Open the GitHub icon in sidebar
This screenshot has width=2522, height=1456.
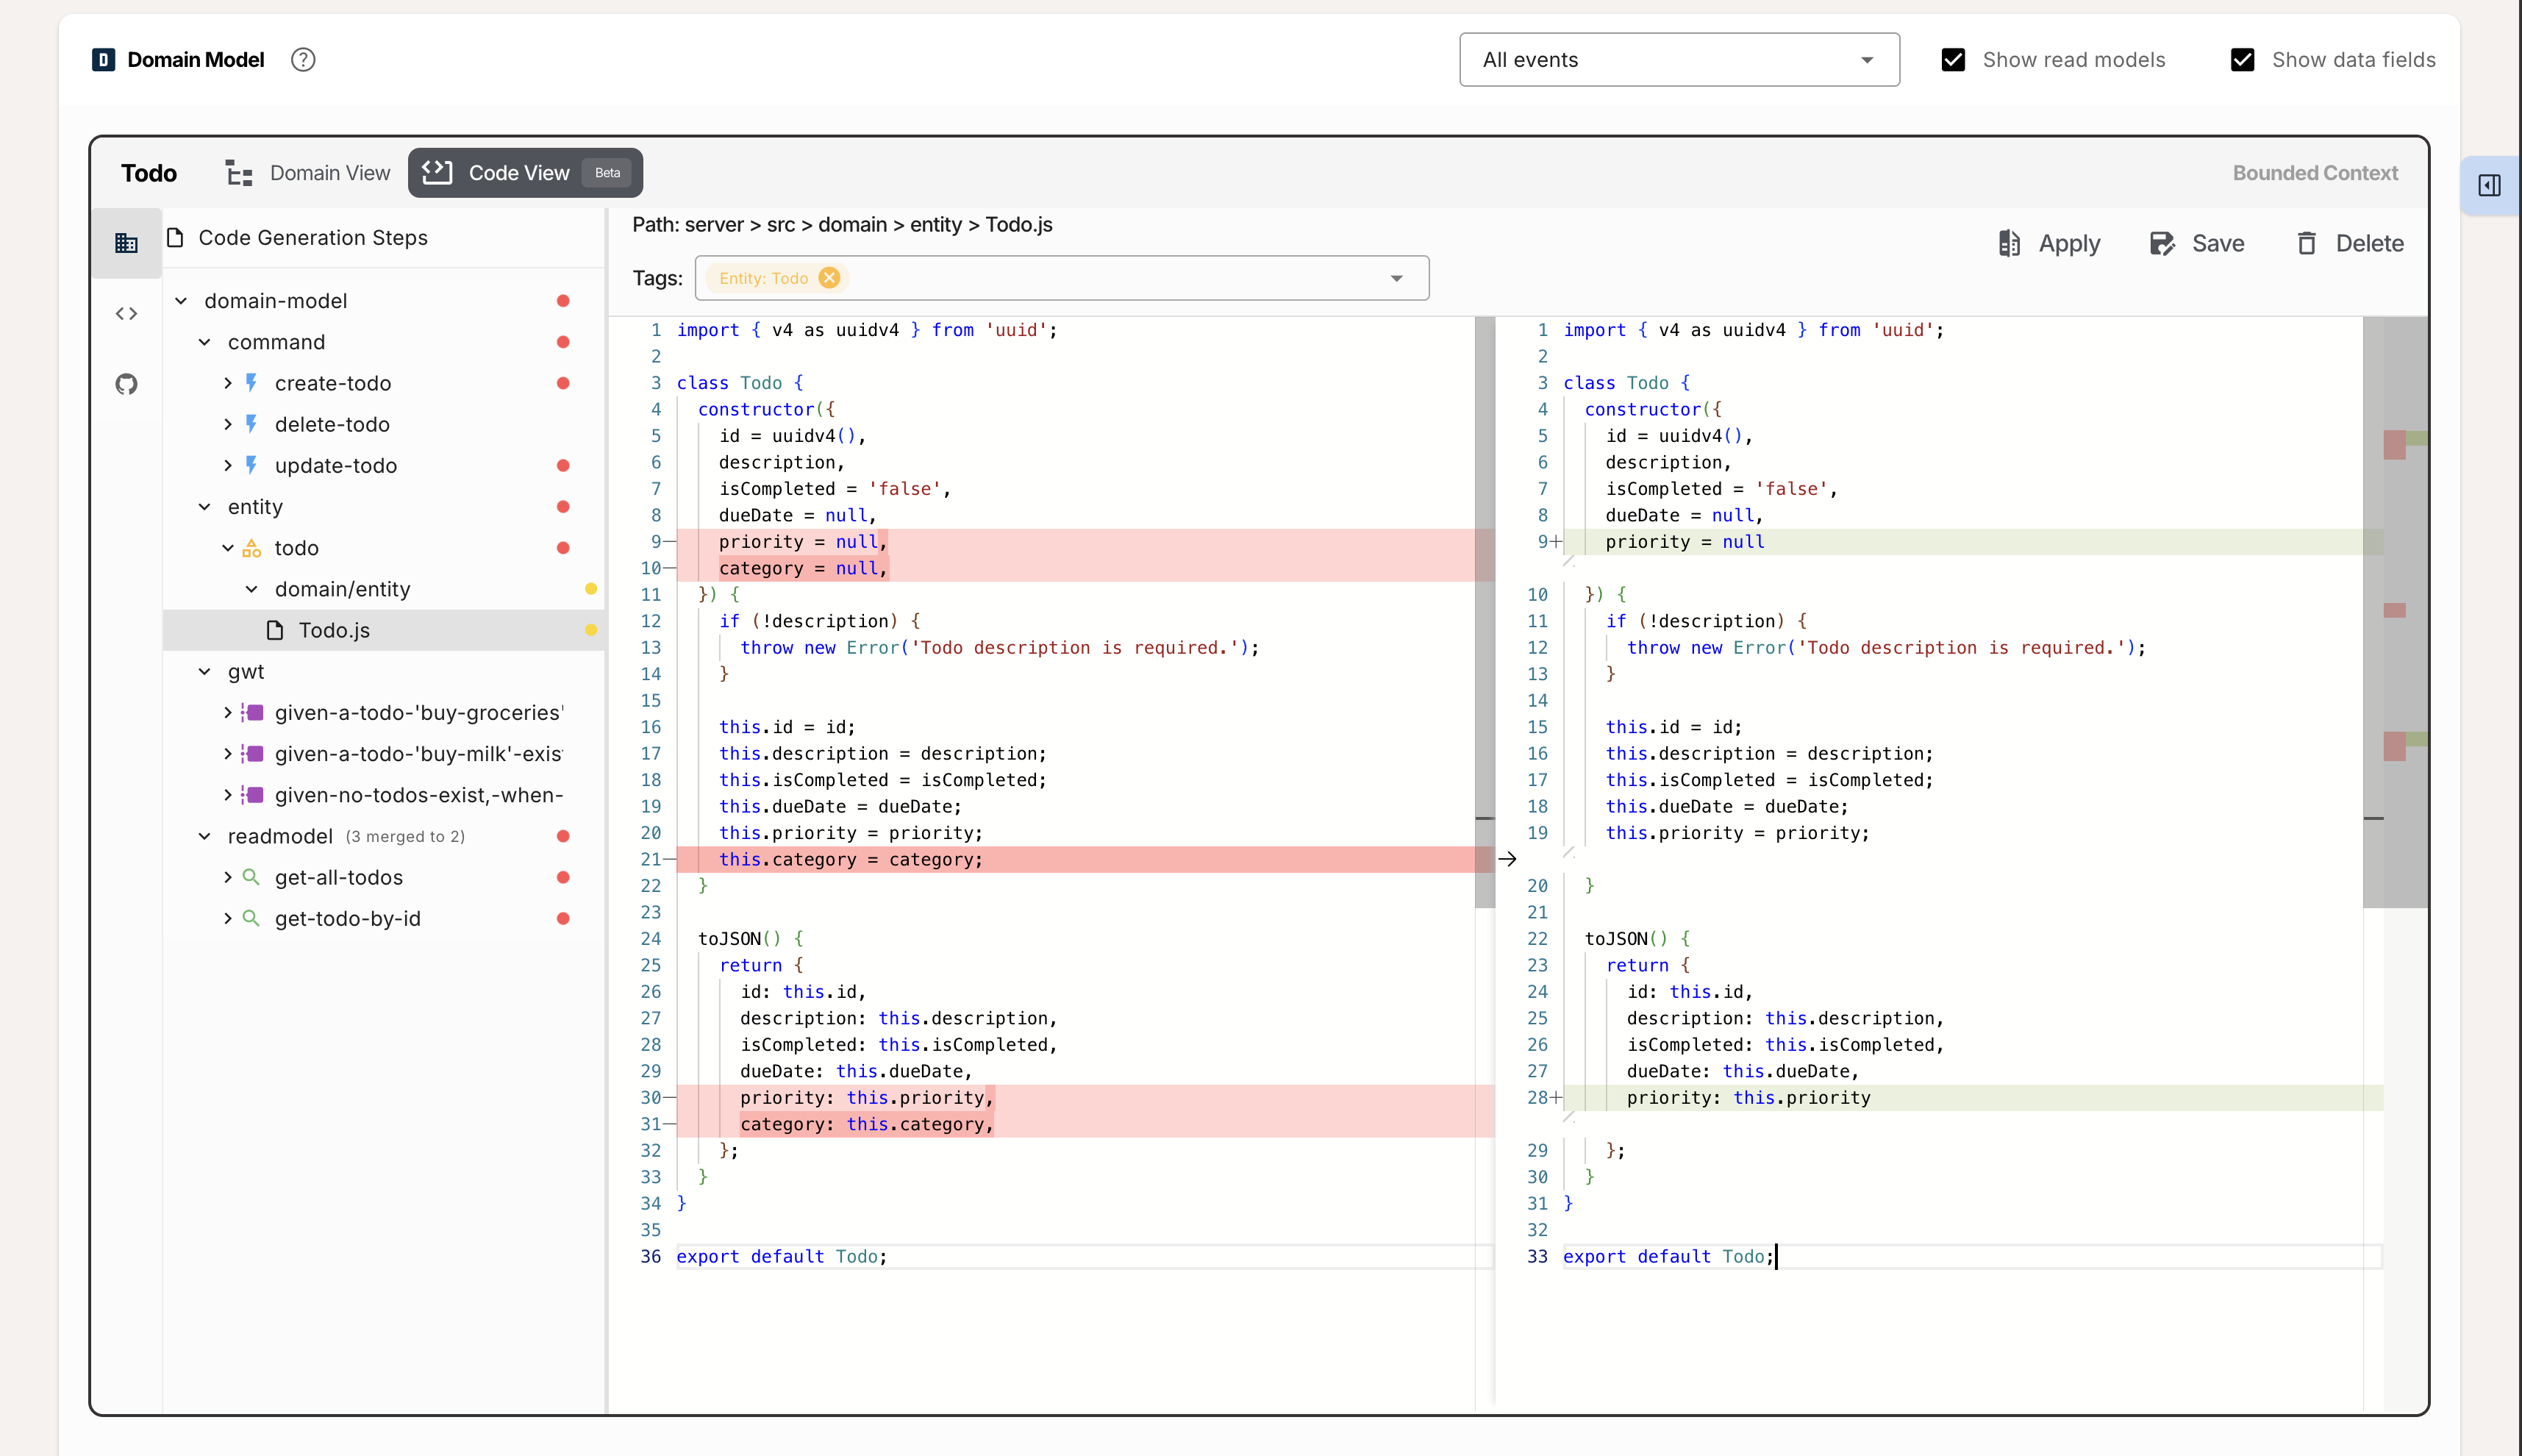[x=126, y=384]
